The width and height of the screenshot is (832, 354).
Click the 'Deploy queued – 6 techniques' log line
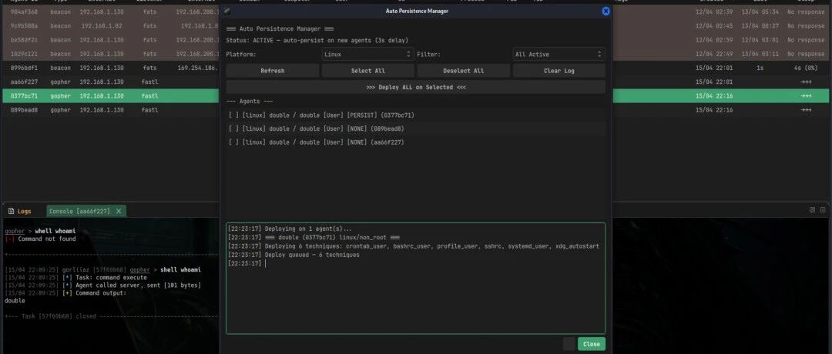pos(312,255)
